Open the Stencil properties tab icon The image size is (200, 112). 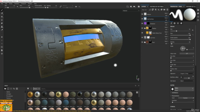point(178,23)
